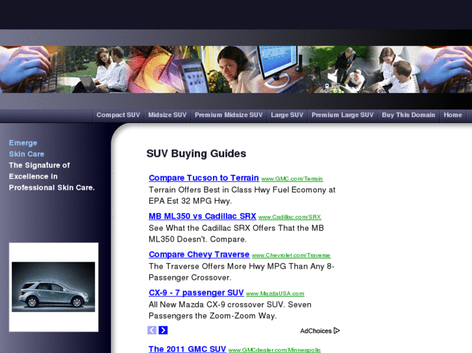Open The 2011 GMC SUV link
This screenshot has width=472, height=353.
coord(187,349)
